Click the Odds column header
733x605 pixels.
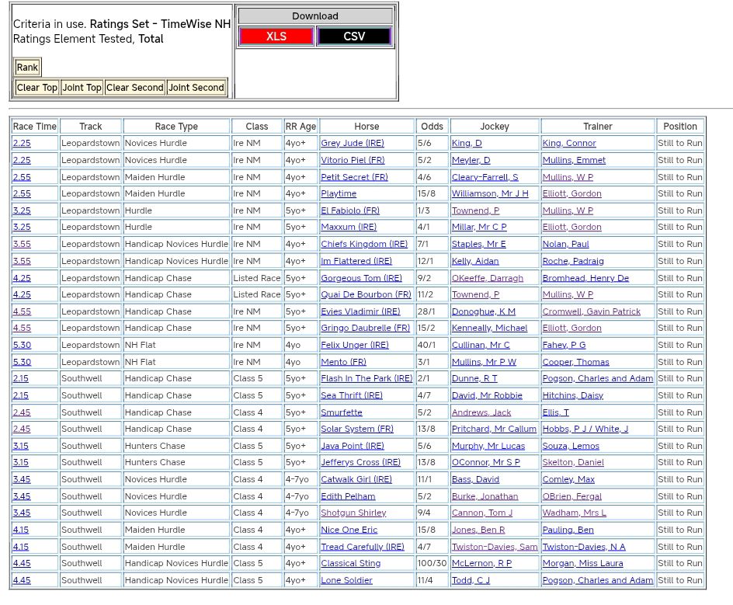(432, 127)
